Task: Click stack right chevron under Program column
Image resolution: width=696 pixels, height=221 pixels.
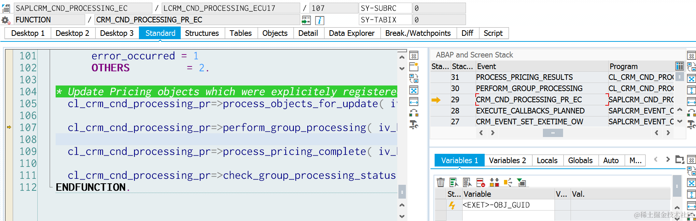Action: coord(668,133)
